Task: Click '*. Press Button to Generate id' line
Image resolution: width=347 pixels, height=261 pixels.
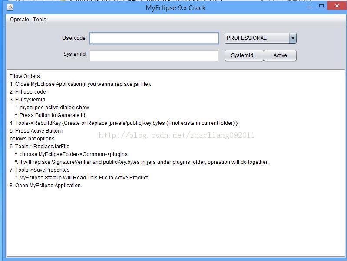Action: click(50, 115)
